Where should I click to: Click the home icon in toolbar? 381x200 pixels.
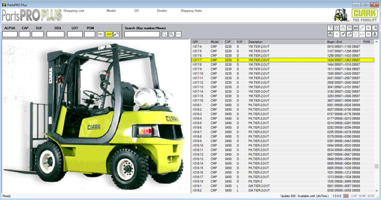pyautogui.click(x=330, y=34)
